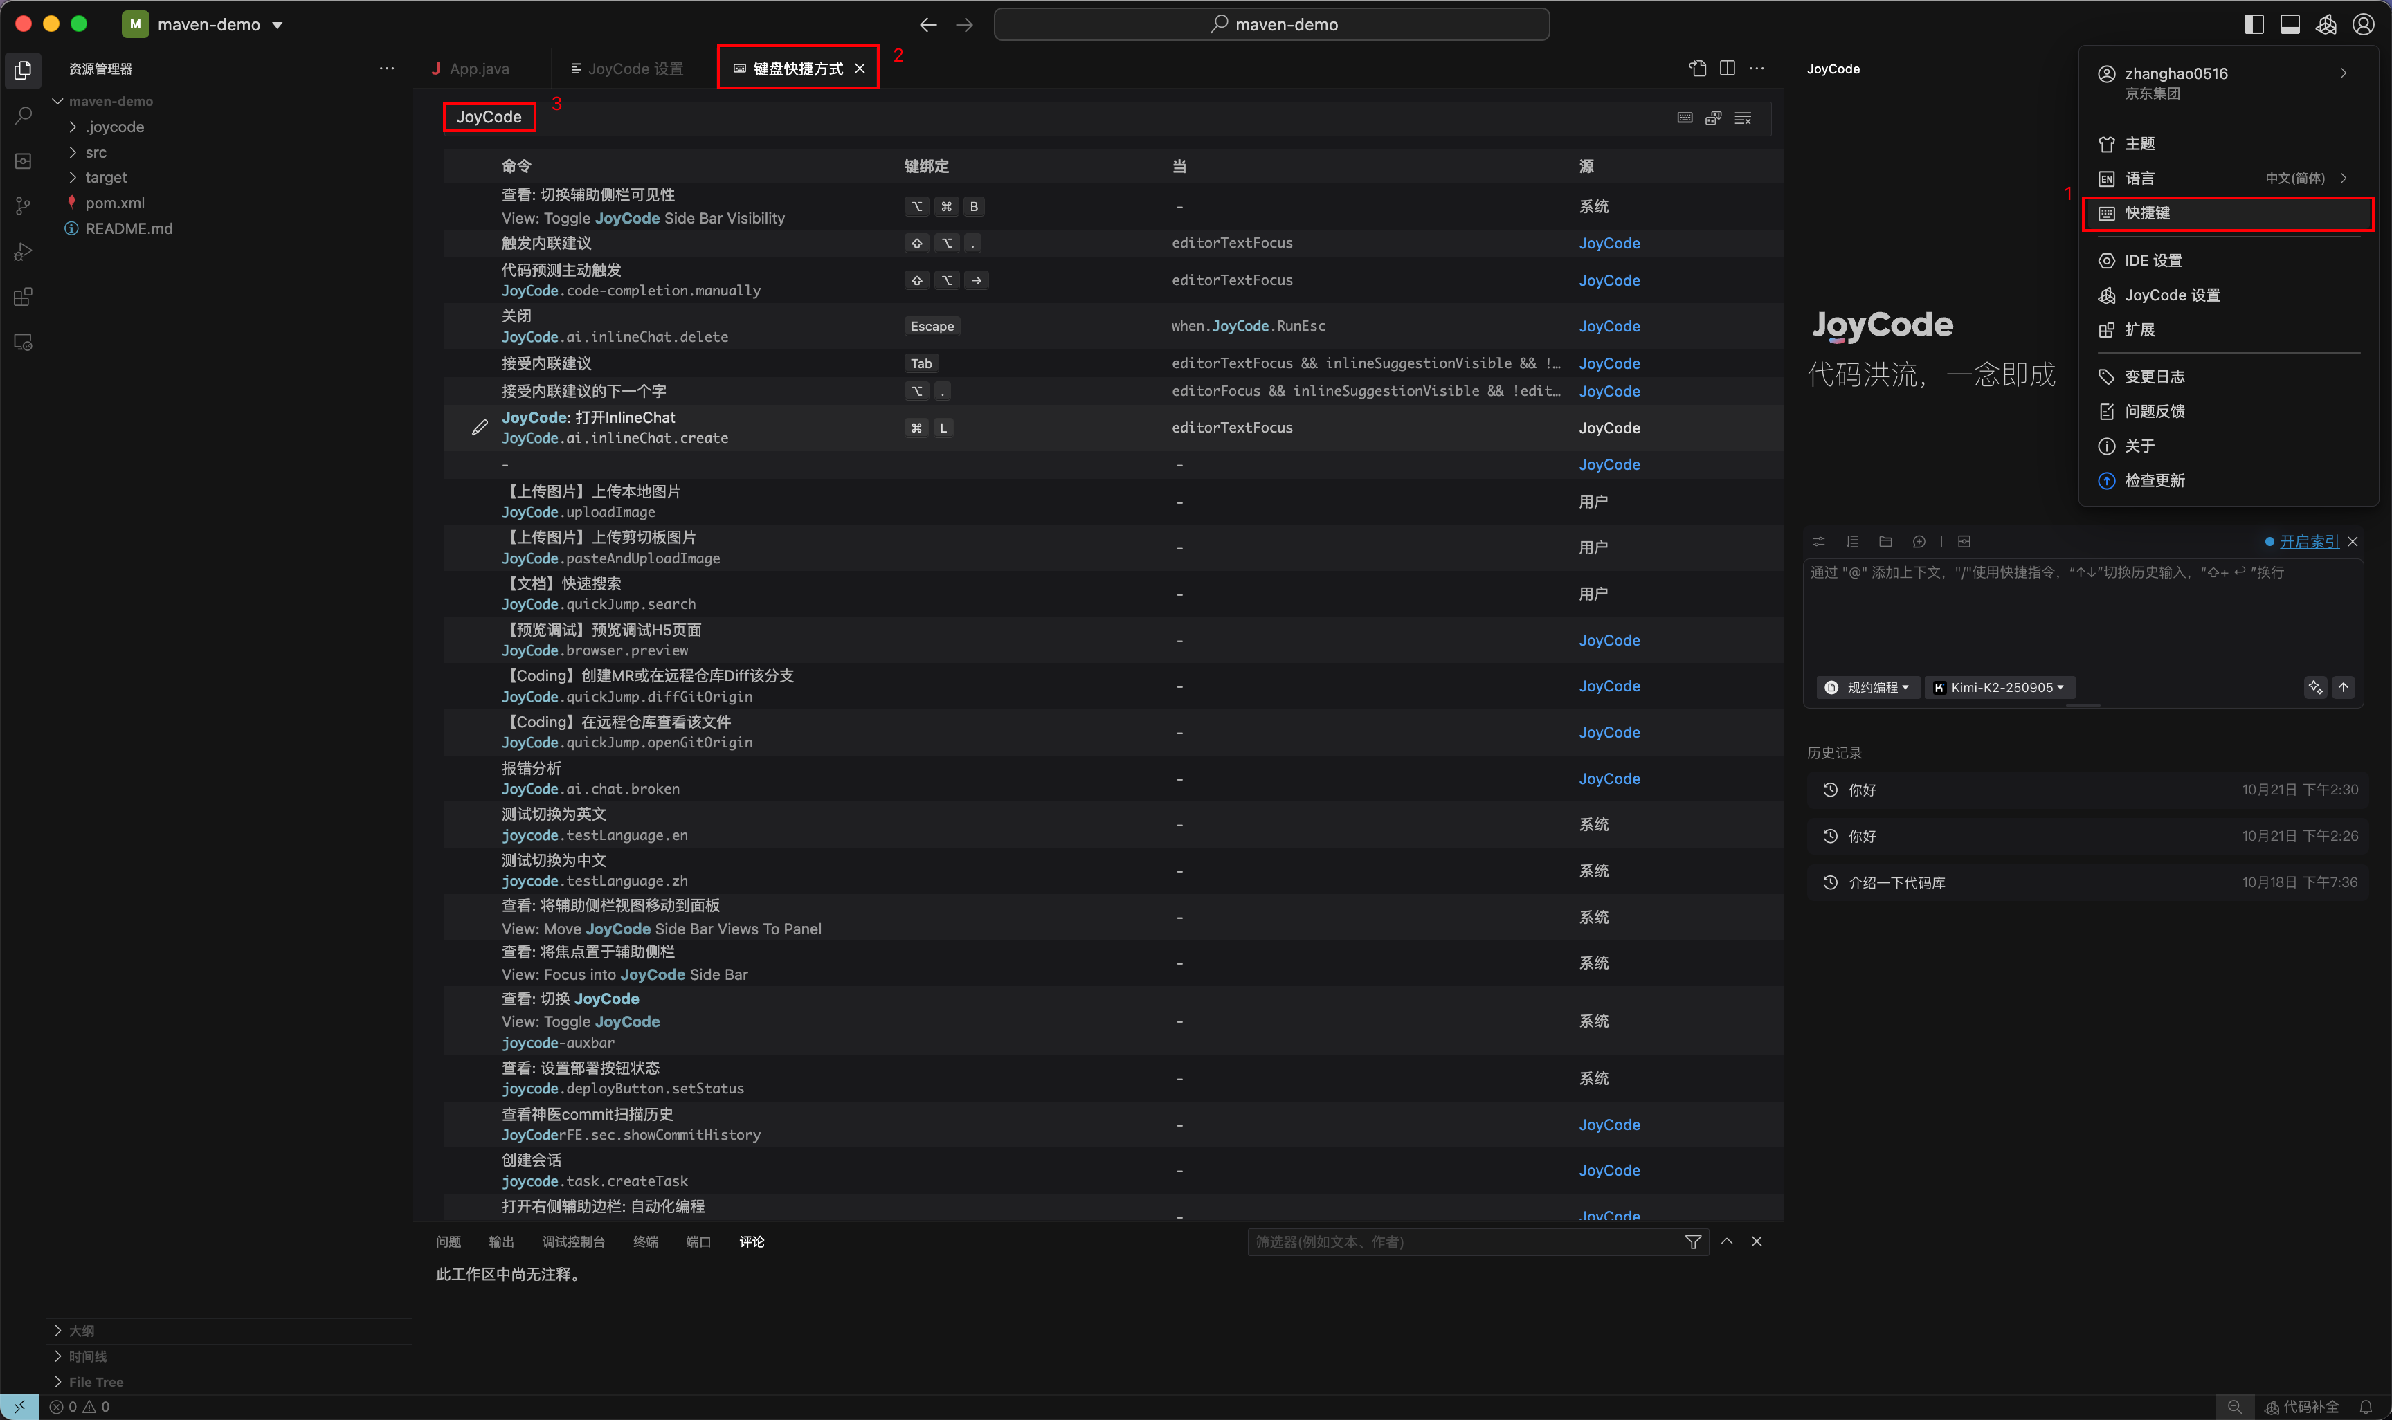This screenshot has width=2392, height=1420.
Task: Open the Explorer view in activity bar
Action: point(23,70)
